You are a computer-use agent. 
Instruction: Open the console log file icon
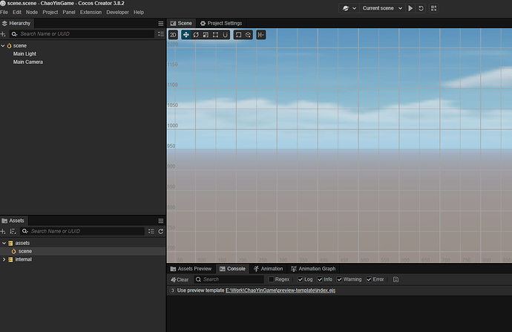(x=396, y=279)
